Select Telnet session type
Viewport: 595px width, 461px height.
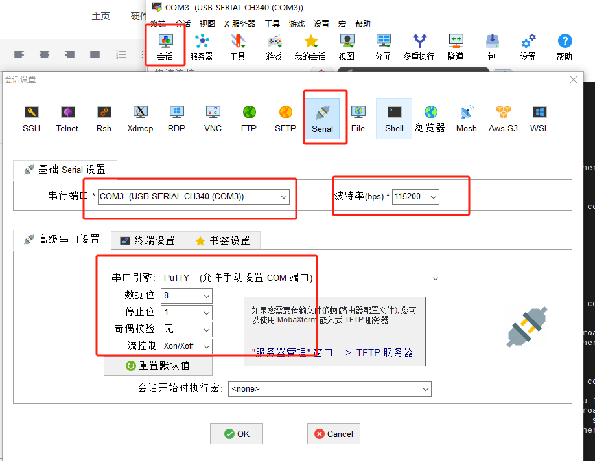click(x=67, y=119)
